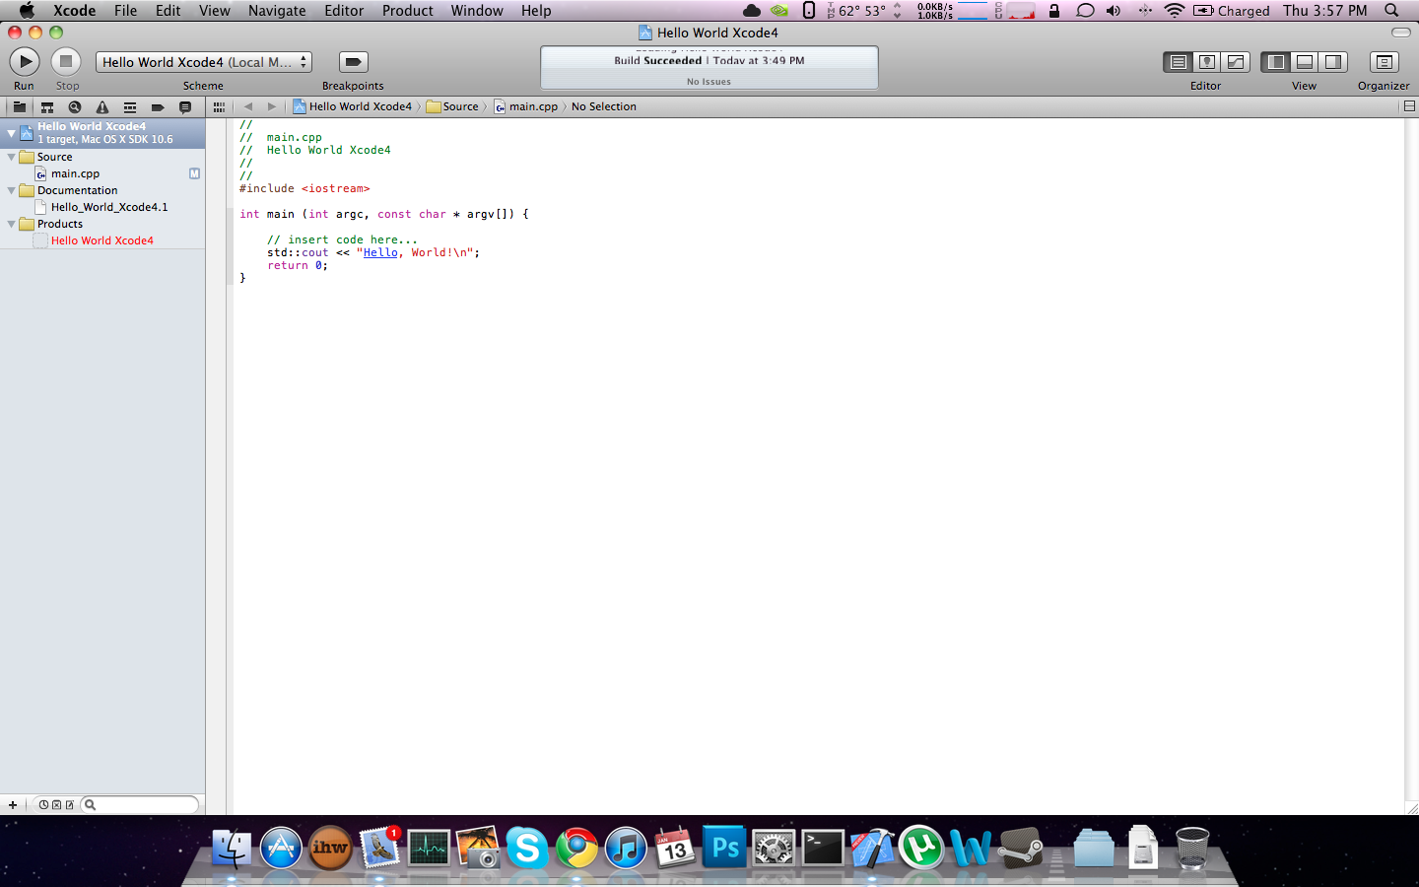Collapse the Products folder triangle
Screen dimensions: 1419x887
[x=11, y=224]
